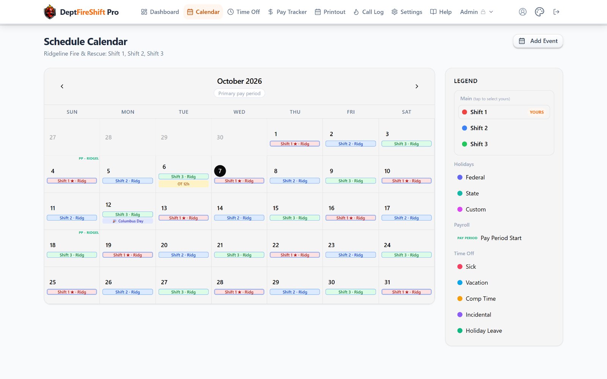This screenshot has height=379, width=607.
Task: Click the Vacation blue legend dot
Action: pos(460,283)
